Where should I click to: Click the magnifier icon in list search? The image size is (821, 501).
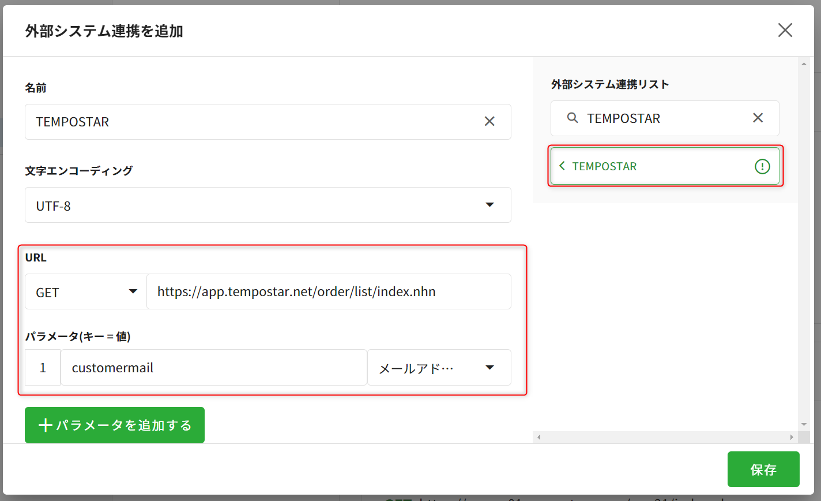coord(572,118)
